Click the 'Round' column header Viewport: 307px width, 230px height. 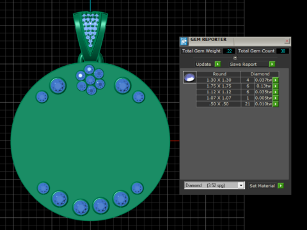[x=219, y=74]
